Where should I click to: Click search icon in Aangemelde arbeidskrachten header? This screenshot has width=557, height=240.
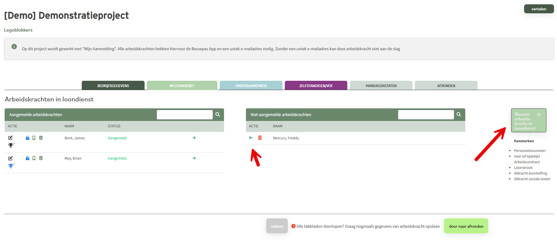(x=218, y=114)
